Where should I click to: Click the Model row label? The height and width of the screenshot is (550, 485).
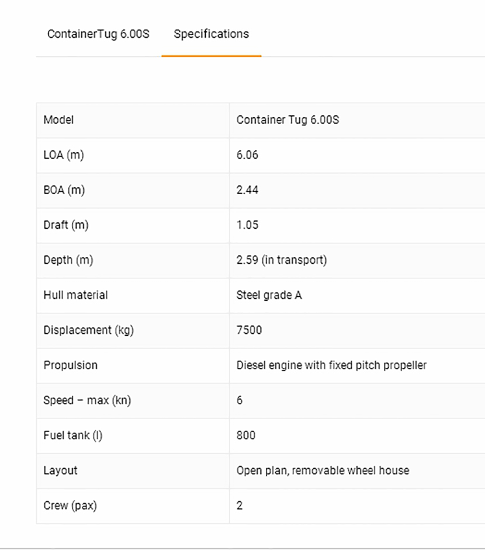tap(59, 120)
